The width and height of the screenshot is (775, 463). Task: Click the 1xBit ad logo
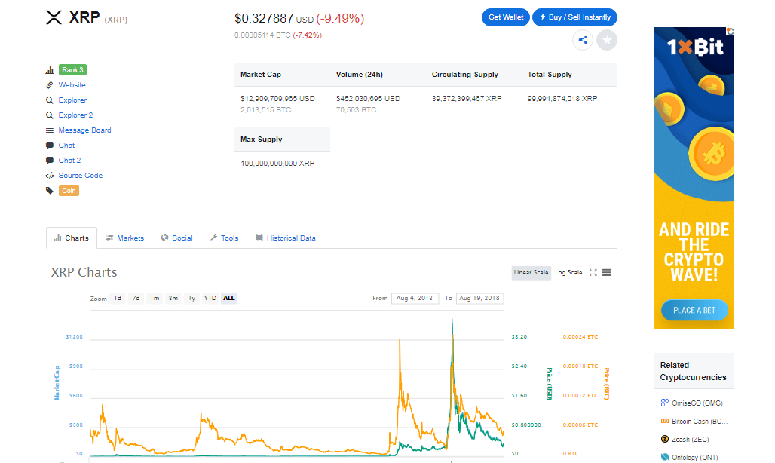pyautogui.click(x=695, y=48)
